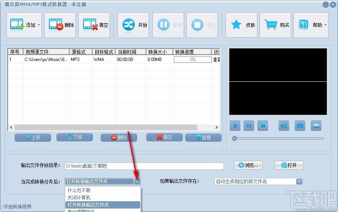Image resolution: width=338 pixels, height=212 pixels.
Task: Click the 当前时间 column header
Action: 131,52
